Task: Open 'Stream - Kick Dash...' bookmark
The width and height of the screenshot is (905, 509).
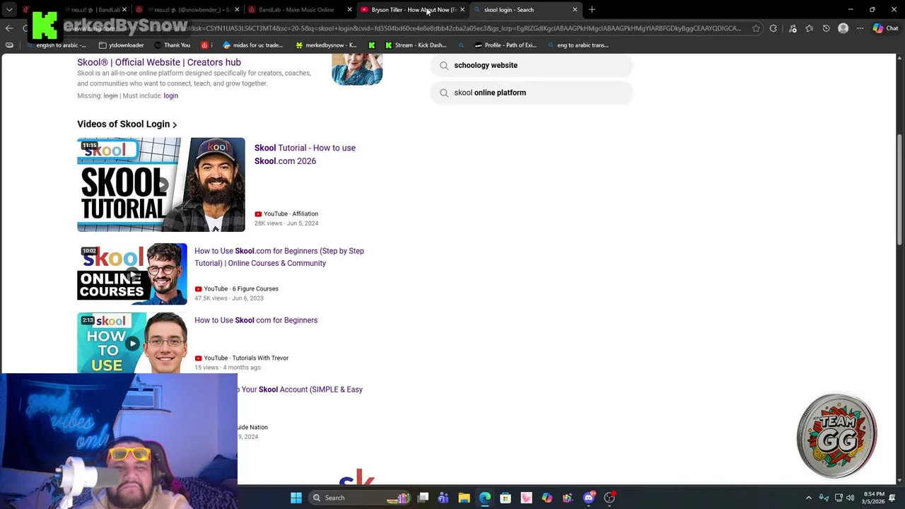Action: coord(416,45)
